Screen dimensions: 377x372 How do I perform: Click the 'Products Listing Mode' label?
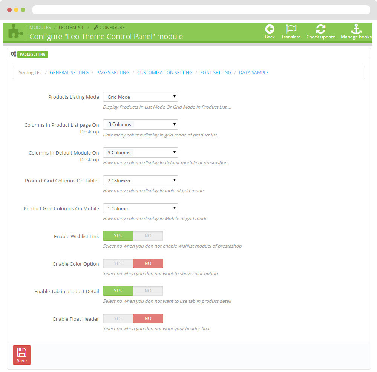[x=74, y=97]
